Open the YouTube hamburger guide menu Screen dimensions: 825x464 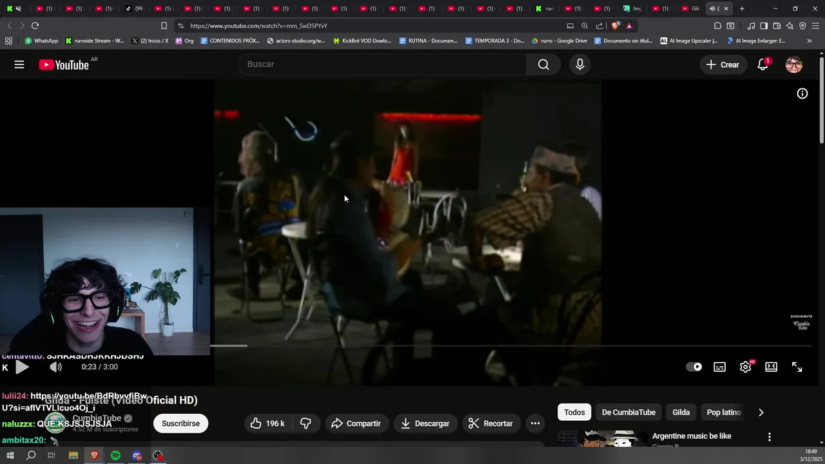click(19, 64)
